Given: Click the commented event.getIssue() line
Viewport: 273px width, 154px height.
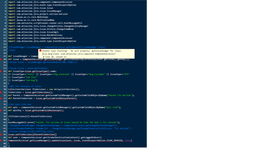Looking at the screenshot, I should click(x=28, y=68).
